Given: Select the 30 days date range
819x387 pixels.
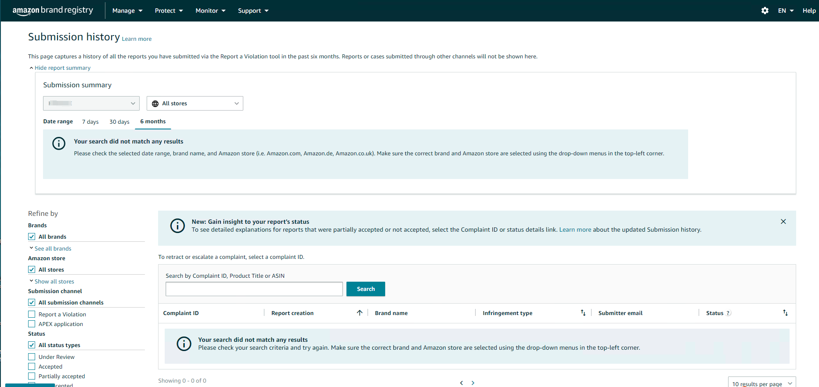Looking at the screenshot, I should [x=119, y=122].
